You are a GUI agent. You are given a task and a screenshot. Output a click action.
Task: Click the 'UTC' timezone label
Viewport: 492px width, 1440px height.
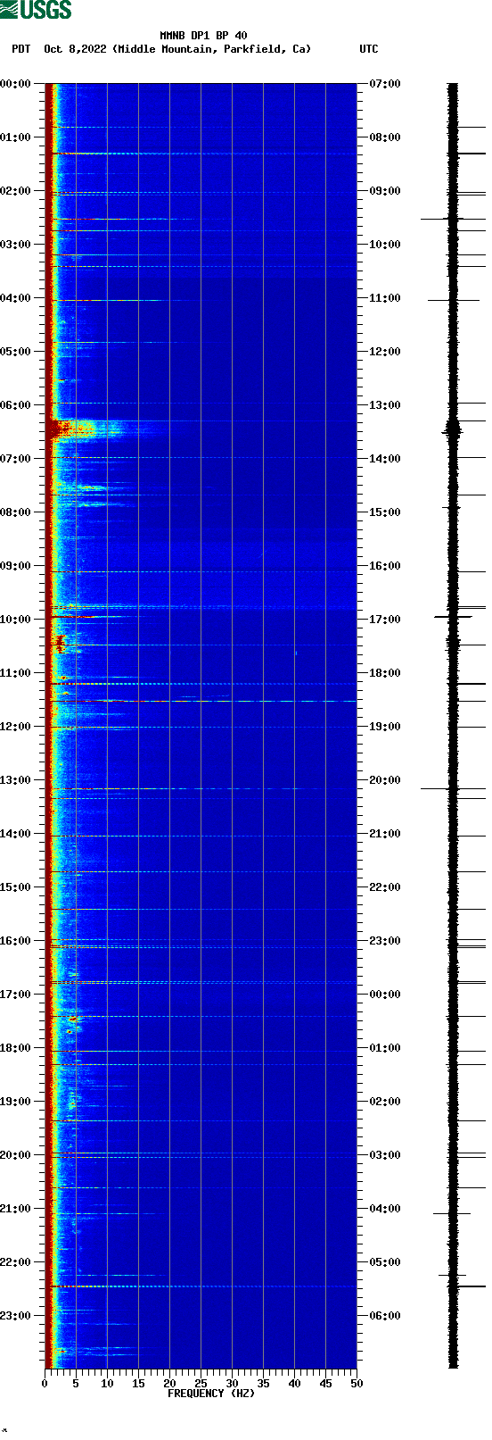coord(369,49)
